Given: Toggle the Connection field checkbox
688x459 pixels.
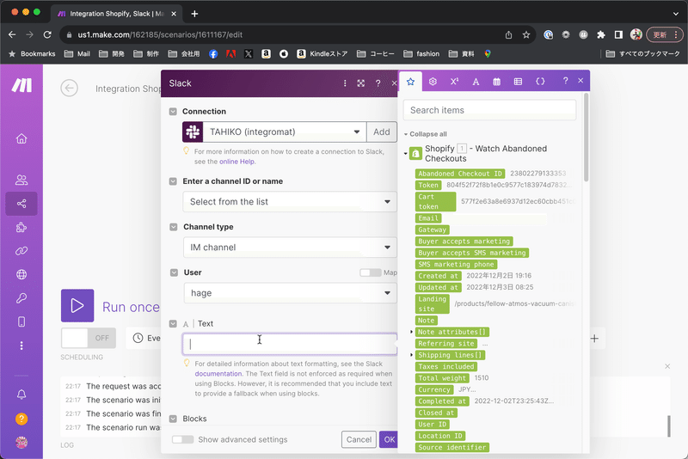Looking at the screenshot, I should (x=173, y=112).
